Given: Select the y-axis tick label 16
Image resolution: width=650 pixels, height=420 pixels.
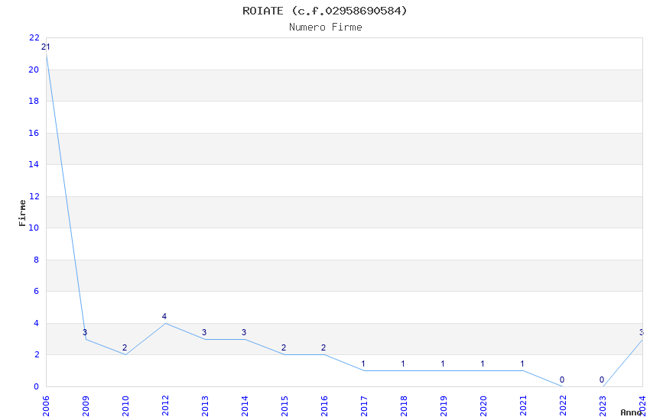Looking at the screenshot, I should 34,133.
